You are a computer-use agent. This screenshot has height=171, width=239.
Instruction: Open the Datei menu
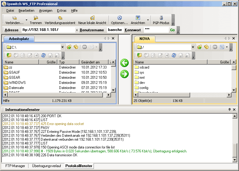pos(10,11)
